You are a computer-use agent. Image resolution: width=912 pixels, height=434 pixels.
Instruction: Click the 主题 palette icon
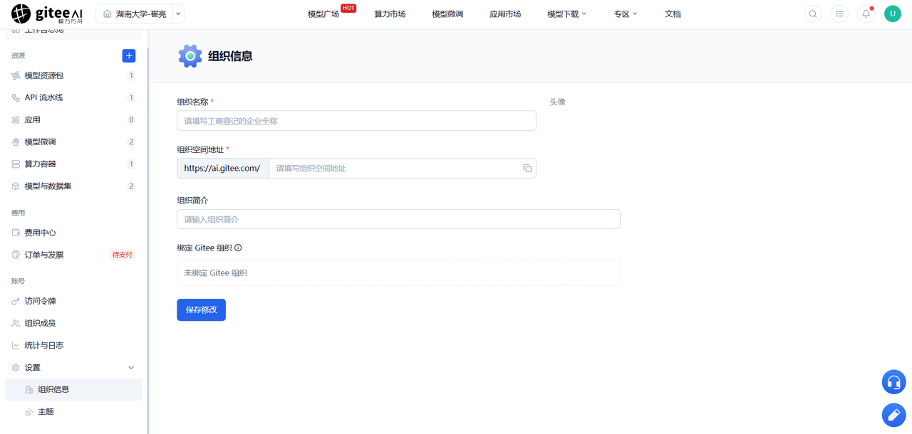[x=29, y=412]
